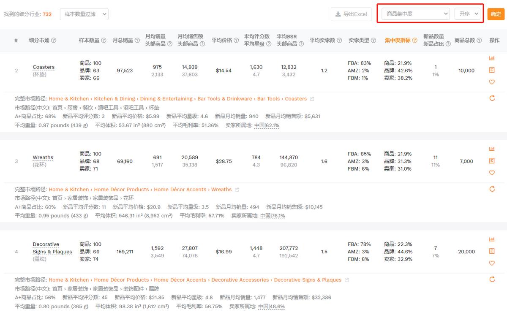Click refresh icon in Coasters detail section

[492, 98]
